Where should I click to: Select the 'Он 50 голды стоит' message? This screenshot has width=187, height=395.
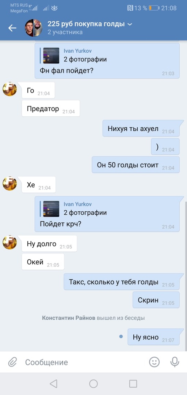tap(136, 165)
